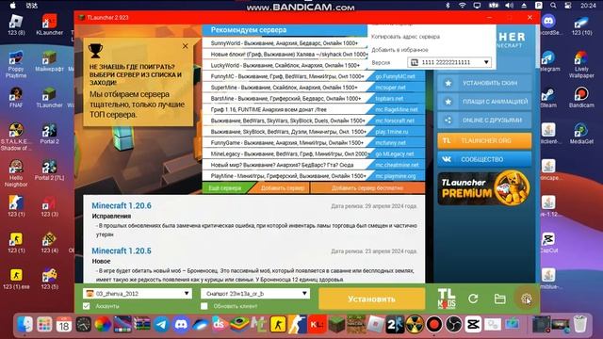Open the Версия dropdown in context menu

coord(449,62)
